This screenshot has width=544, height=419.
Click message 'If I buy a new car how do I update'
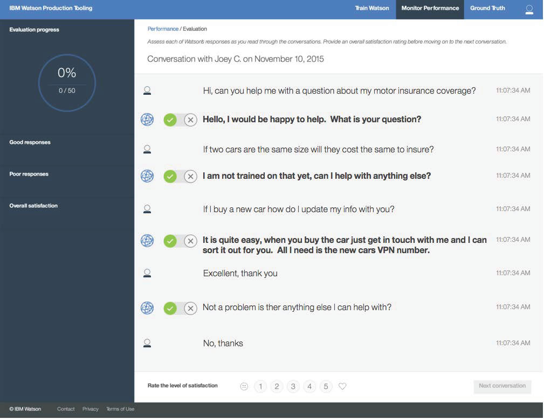[x=298, y=210]
